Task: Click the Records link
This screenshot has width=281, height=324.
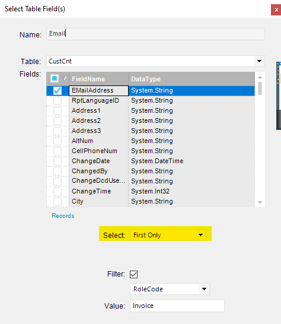Action: [x=63, y=216]
